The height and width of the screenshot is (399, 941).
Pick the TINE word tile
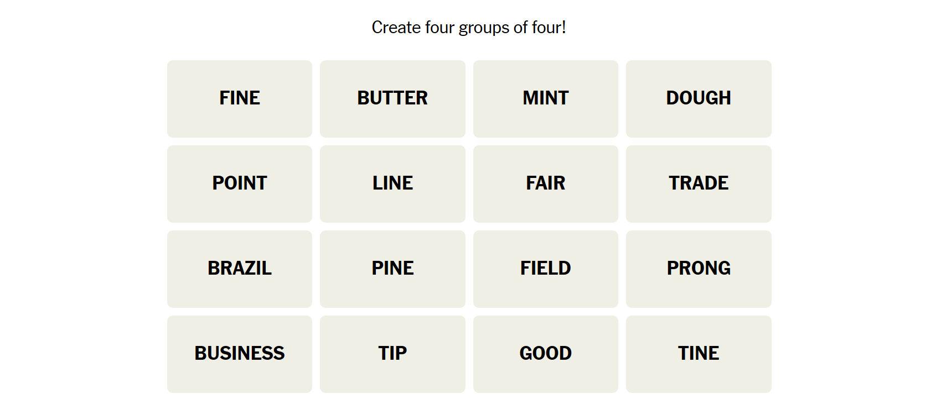pos(699,354)
